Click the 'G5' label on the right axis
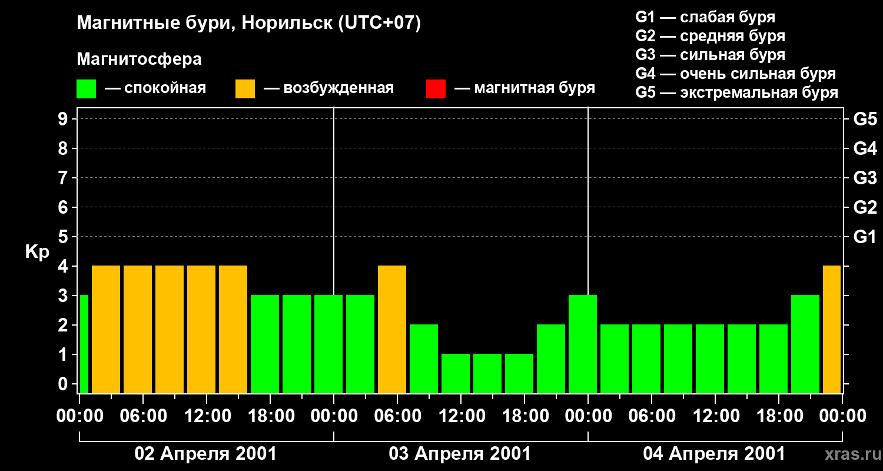The width and height of the screenshot is (883, 471). (865, 119)
